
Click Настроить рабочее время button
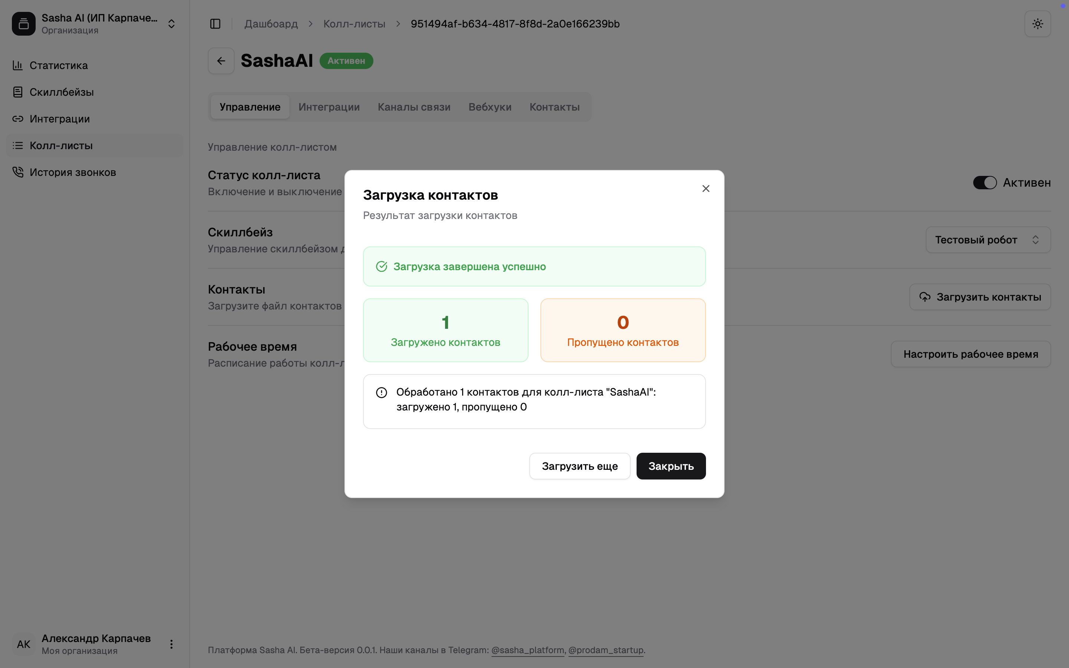[971, 354]
